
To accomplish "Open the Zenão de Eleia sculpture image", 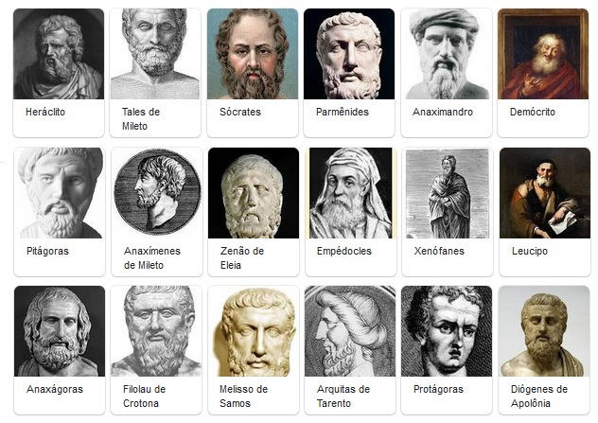I will [254, 193].
